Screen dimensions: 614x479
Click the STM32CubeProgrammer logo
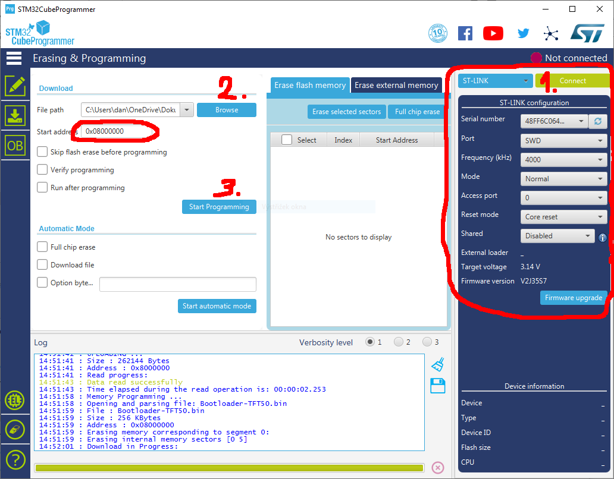click(x=39, y=34)
